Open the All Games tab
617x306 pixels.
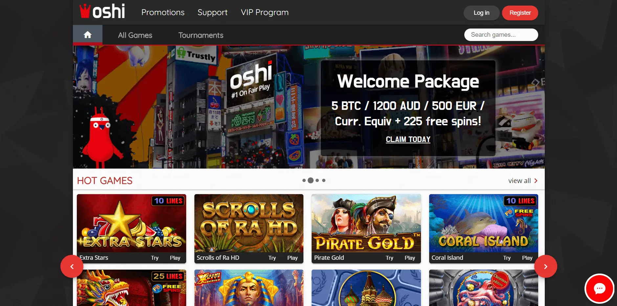click(x=135, y=35)
